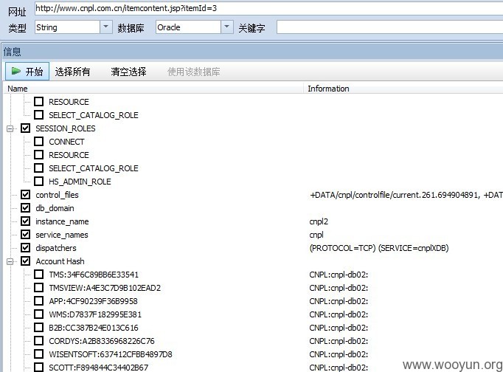Screen dimensions: 503x372
Task: Check the WISENTSOFT hash checkbox
Action: [38, 354]
